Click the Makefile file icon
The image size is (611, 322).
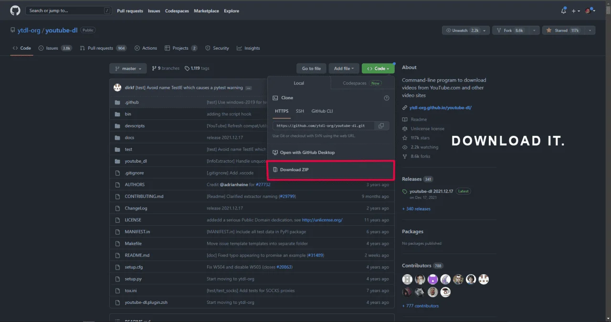pyautogui.click(x=117, y=243)
